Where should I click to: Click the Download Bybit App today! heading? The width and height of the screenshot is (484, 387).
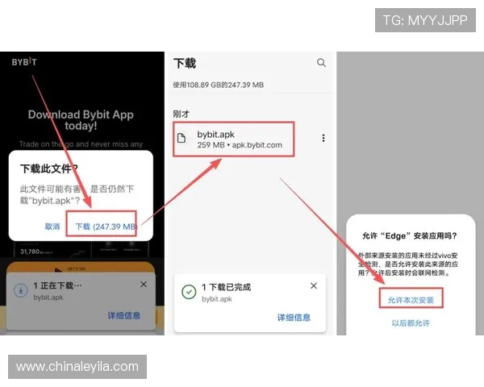[x=81, y=120]
